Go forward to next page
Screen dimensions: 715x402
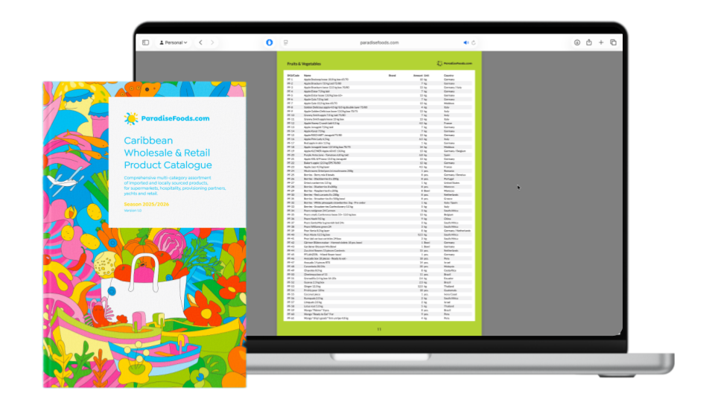coord(211,42)
